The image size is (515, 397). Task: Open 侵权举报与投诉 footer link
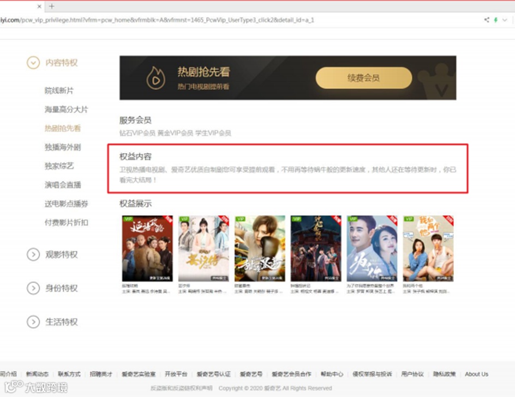click(x=372, y=374)
